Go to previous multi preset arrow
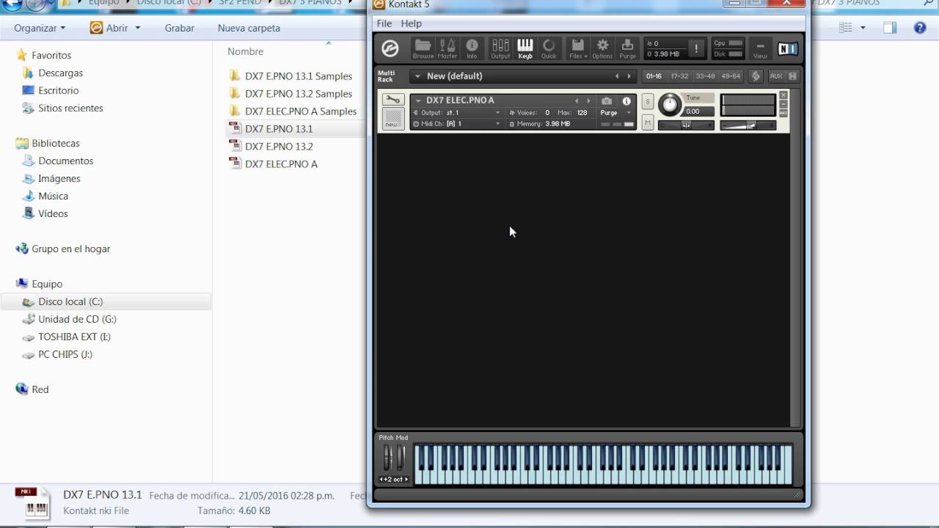The height and width of the screenshot is (528, 939). [617, 76]
